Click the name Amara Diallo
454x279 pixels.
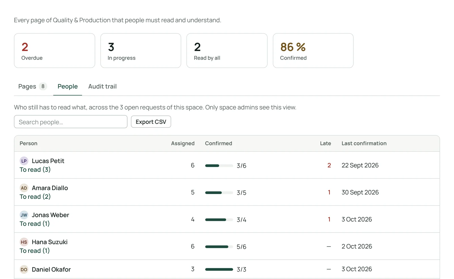(50, 188)
